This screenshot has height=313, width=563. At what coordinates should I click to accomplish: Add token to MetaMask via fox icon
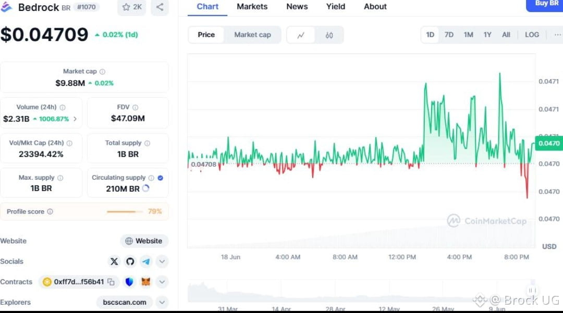pyautogui.click(x=145, y=282)
